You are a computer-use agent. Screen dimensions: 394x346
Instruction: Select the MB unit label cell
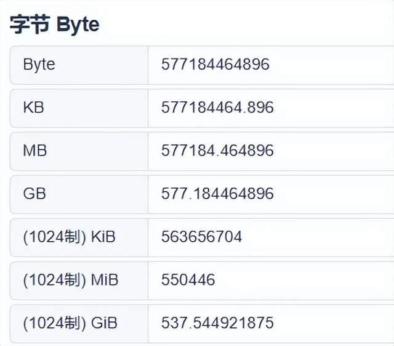click(34, 150)
